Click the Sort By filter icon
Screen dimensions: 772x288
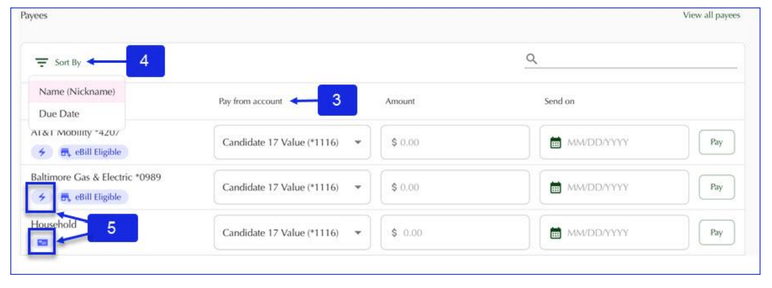click(41, 62)
